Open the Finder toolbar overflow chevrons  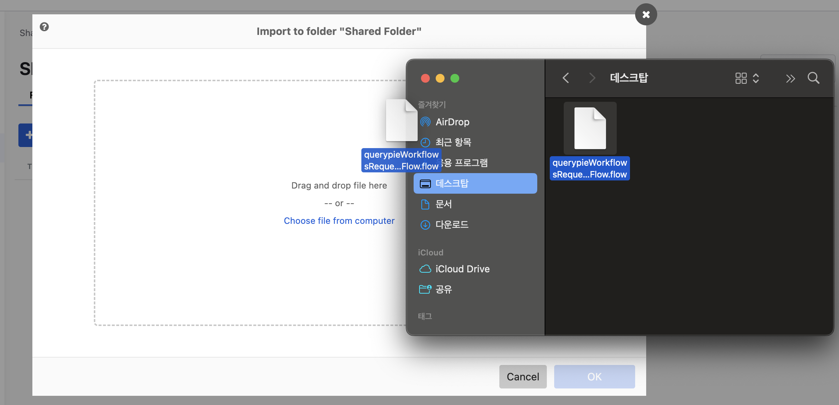pos(790,78)
